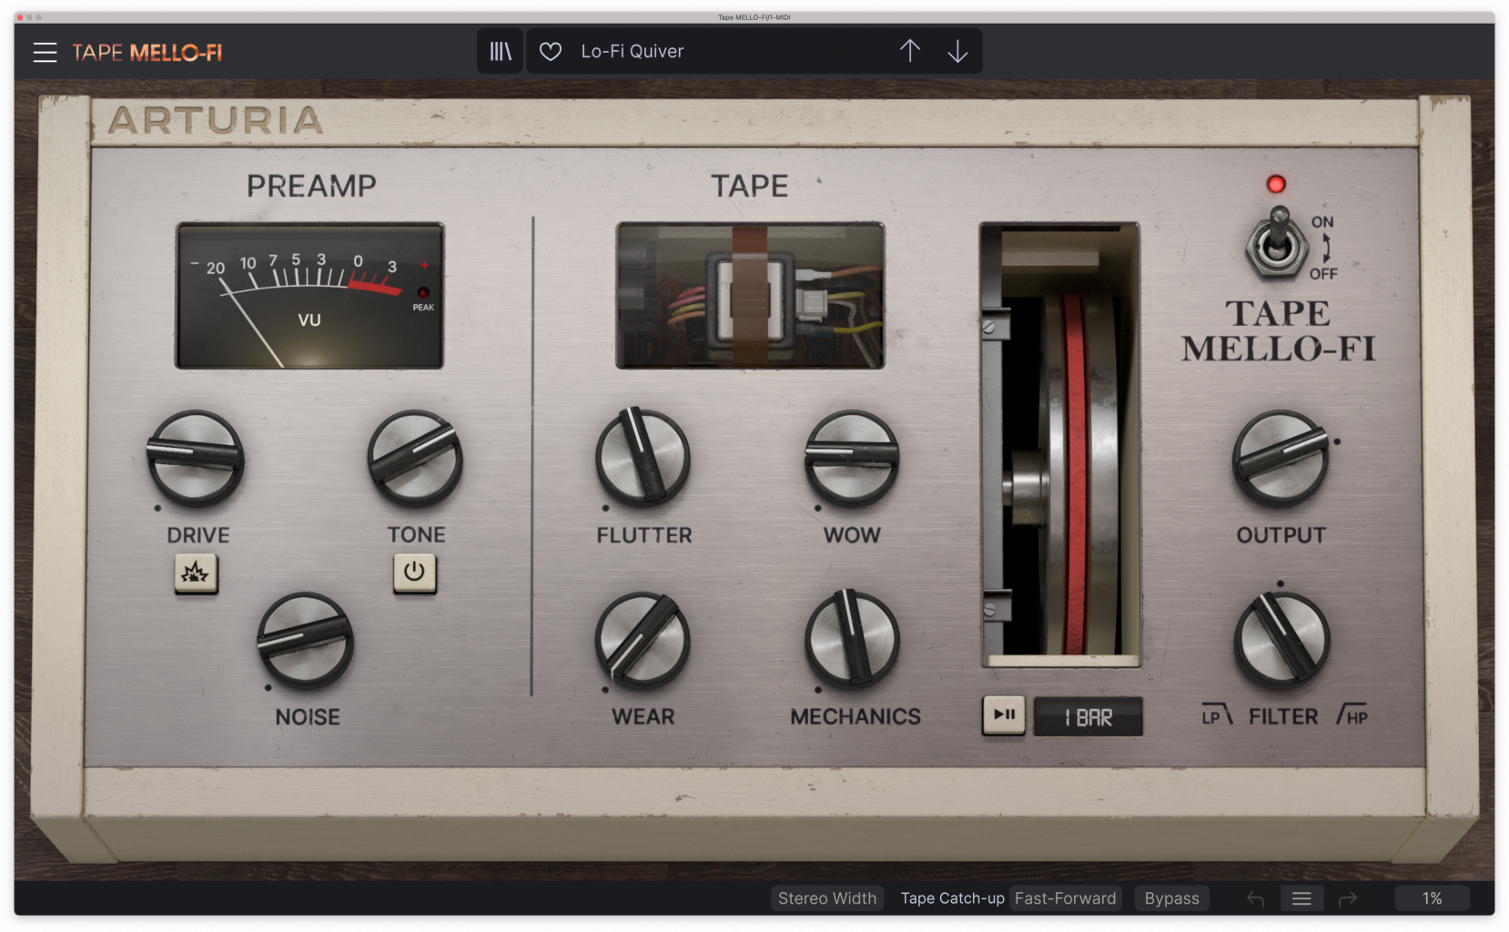
Task: Open the preset library browser
Action: pyautogui.click(x=501, y=51)
